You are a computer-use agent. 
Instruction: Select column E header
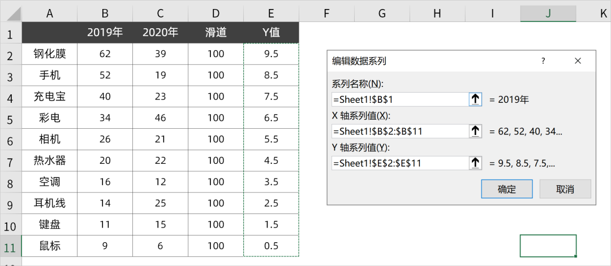271,13
